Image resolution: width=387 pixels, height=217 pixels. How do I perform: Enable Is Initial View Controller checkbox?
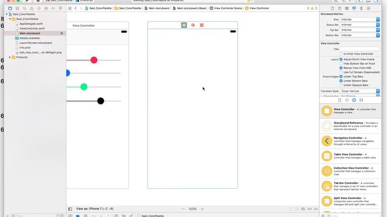coord(341,54)
